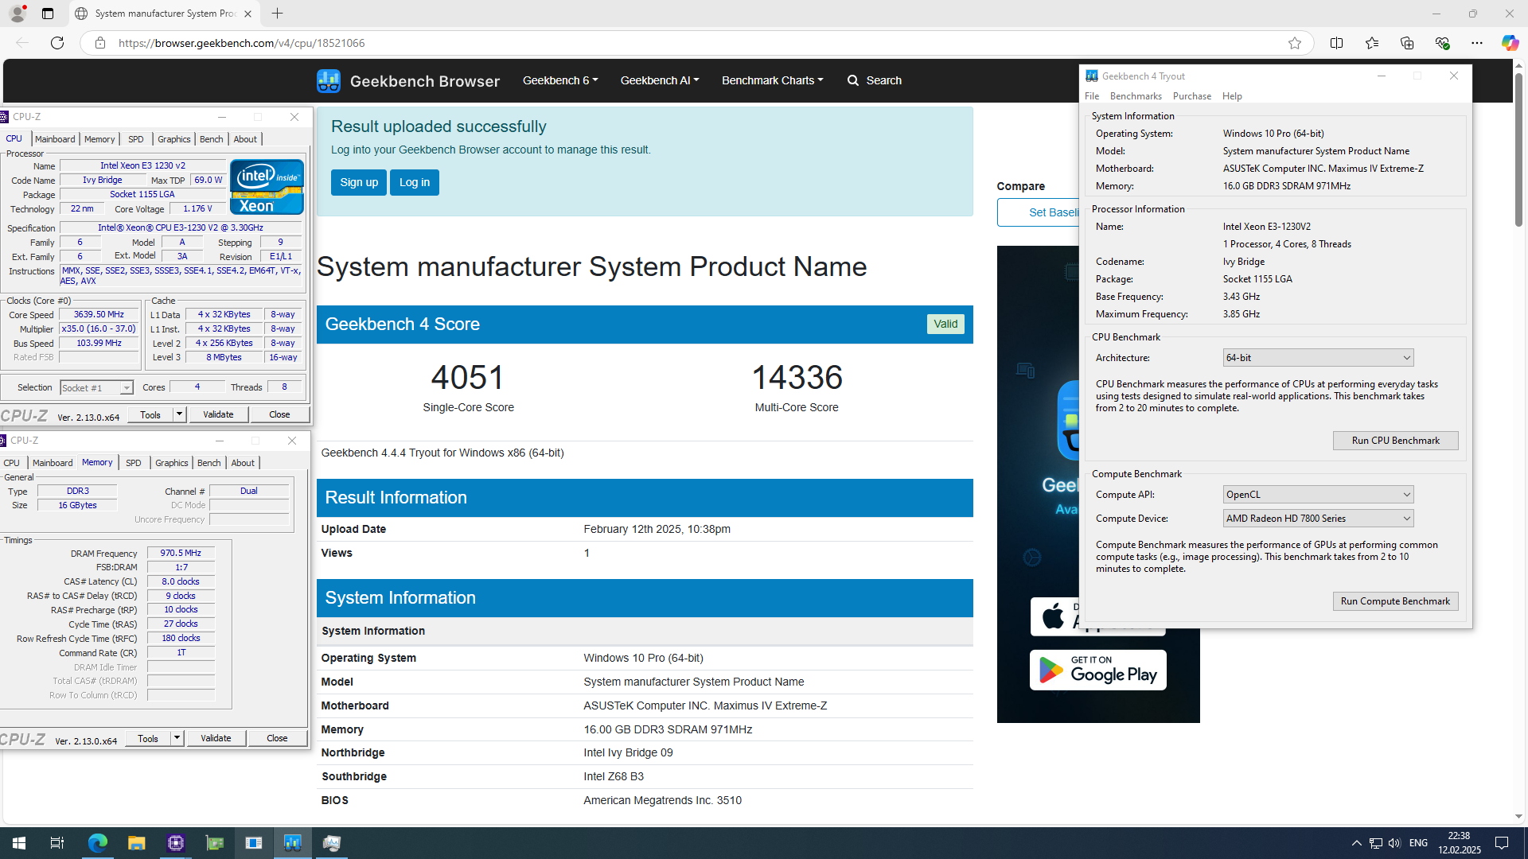This screenshot has height=859, width=1528.
Task: Click Close button in lower CPU-Z window
Action: (x=277, y=738)
